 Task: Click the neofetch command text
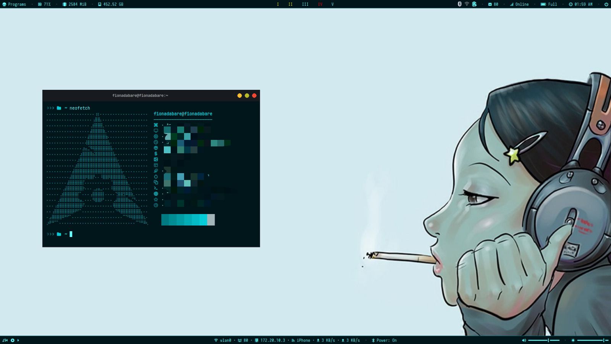pyautogui.click(x=80, y=108)
